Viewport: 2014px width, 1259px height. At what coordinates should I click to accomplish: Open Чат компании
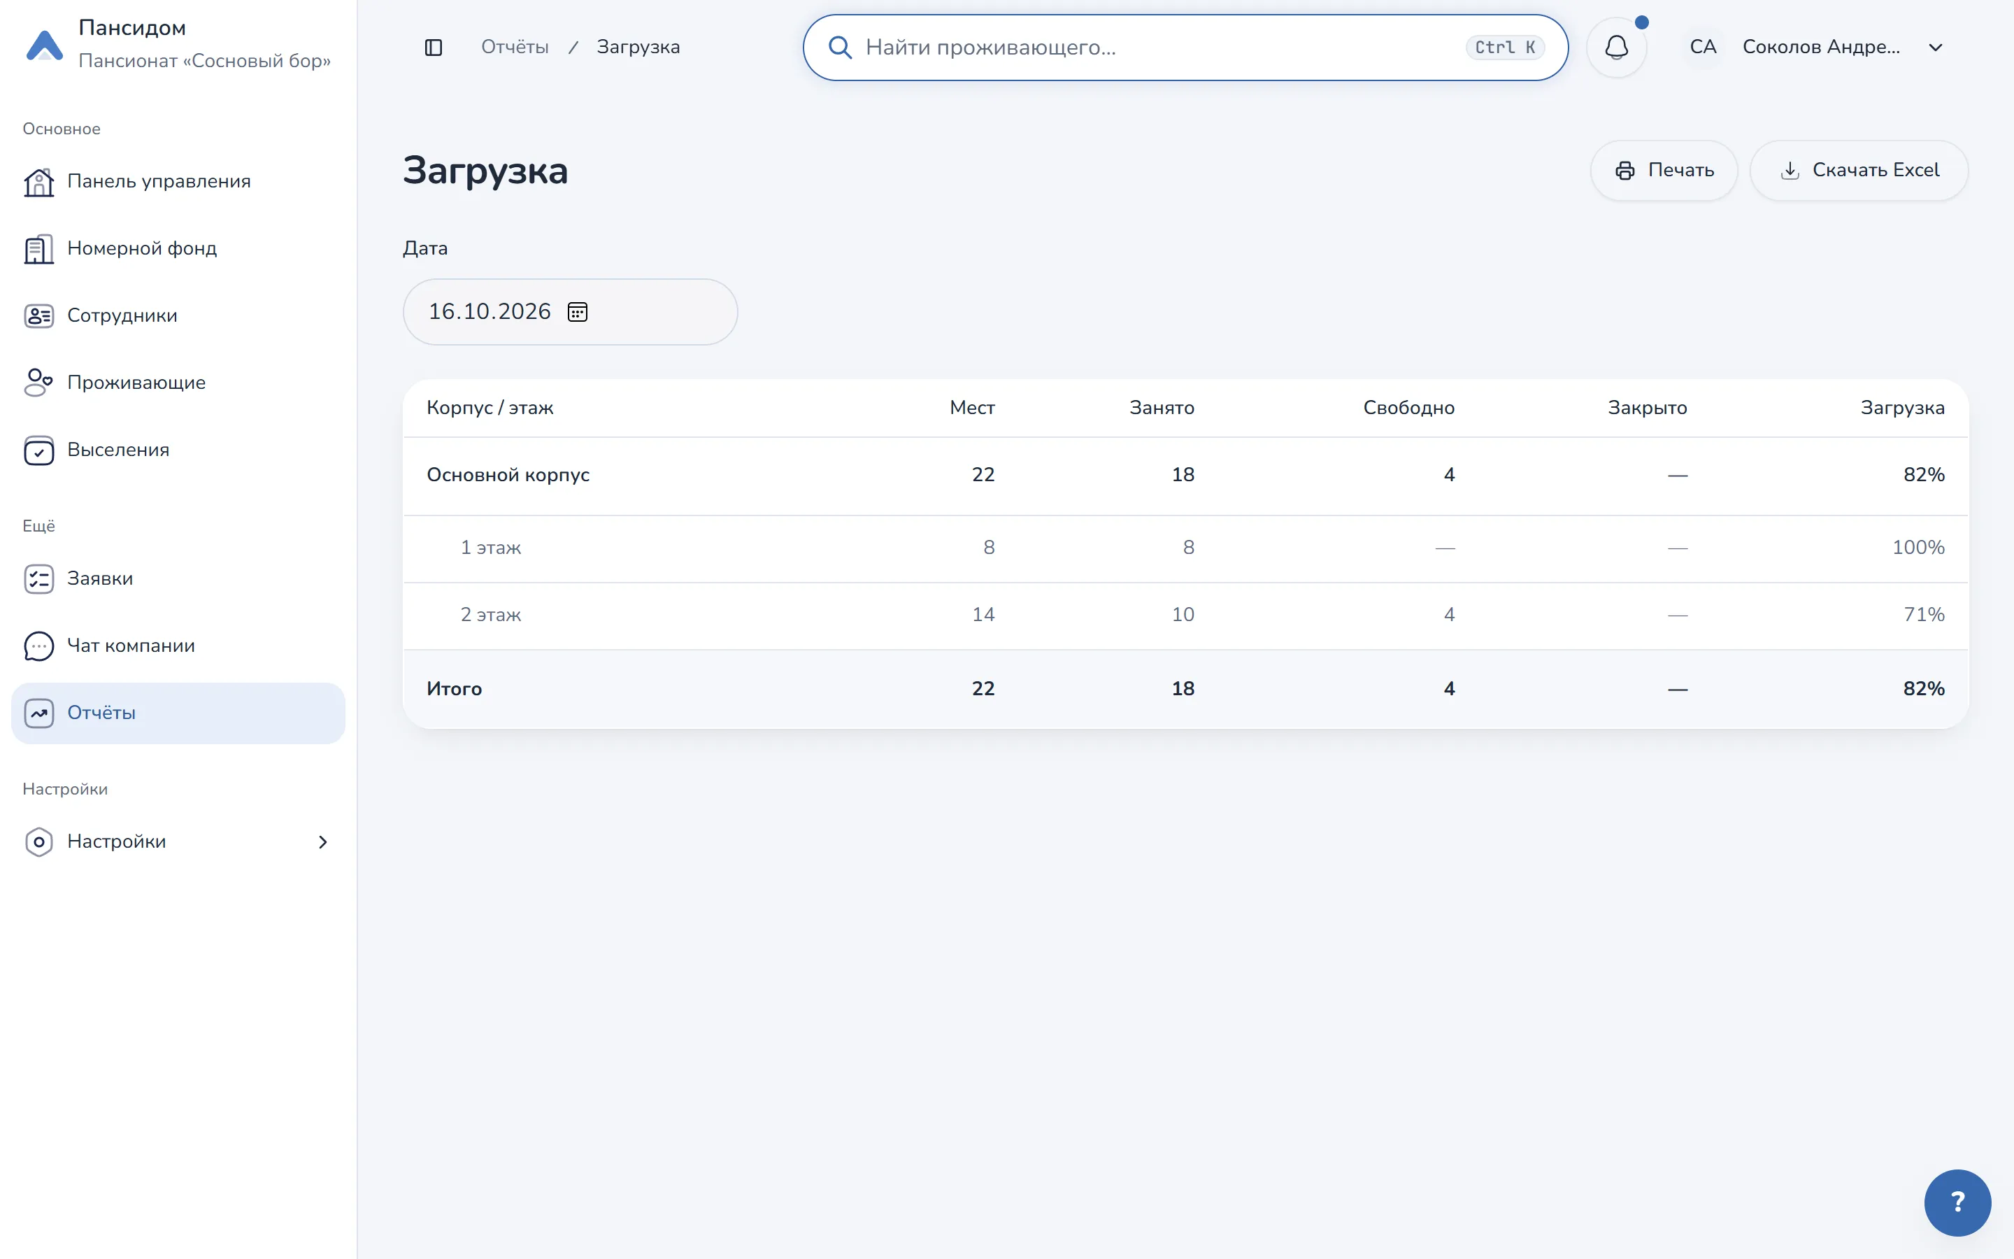(x=178, y=646)
